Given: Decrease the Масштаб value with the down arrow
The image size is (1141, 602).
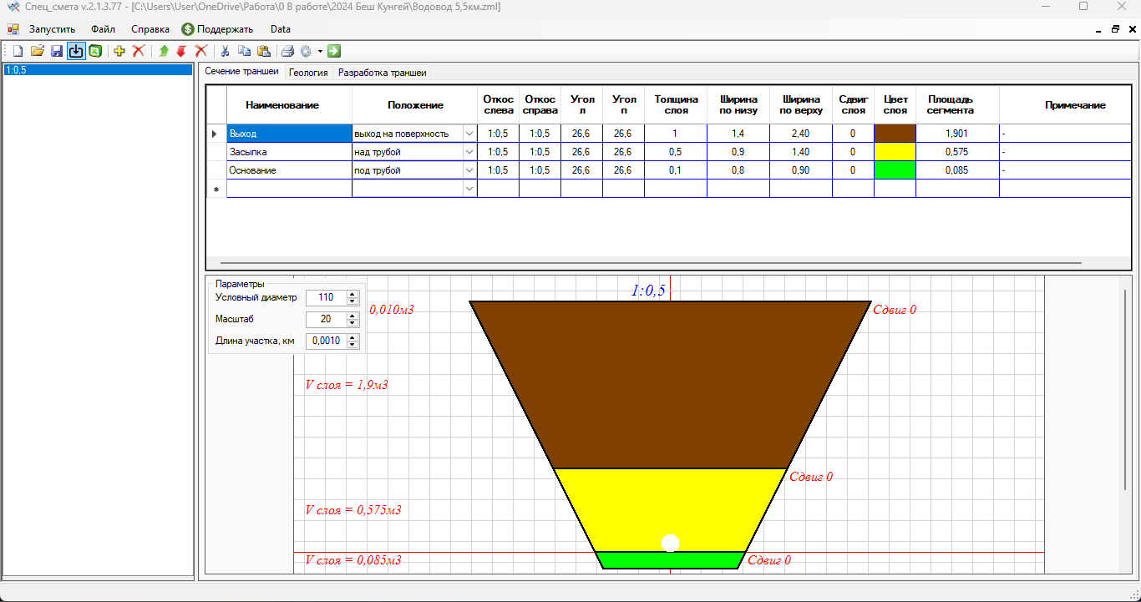Looking at the screenshot, I should click(x=352, y=323).
